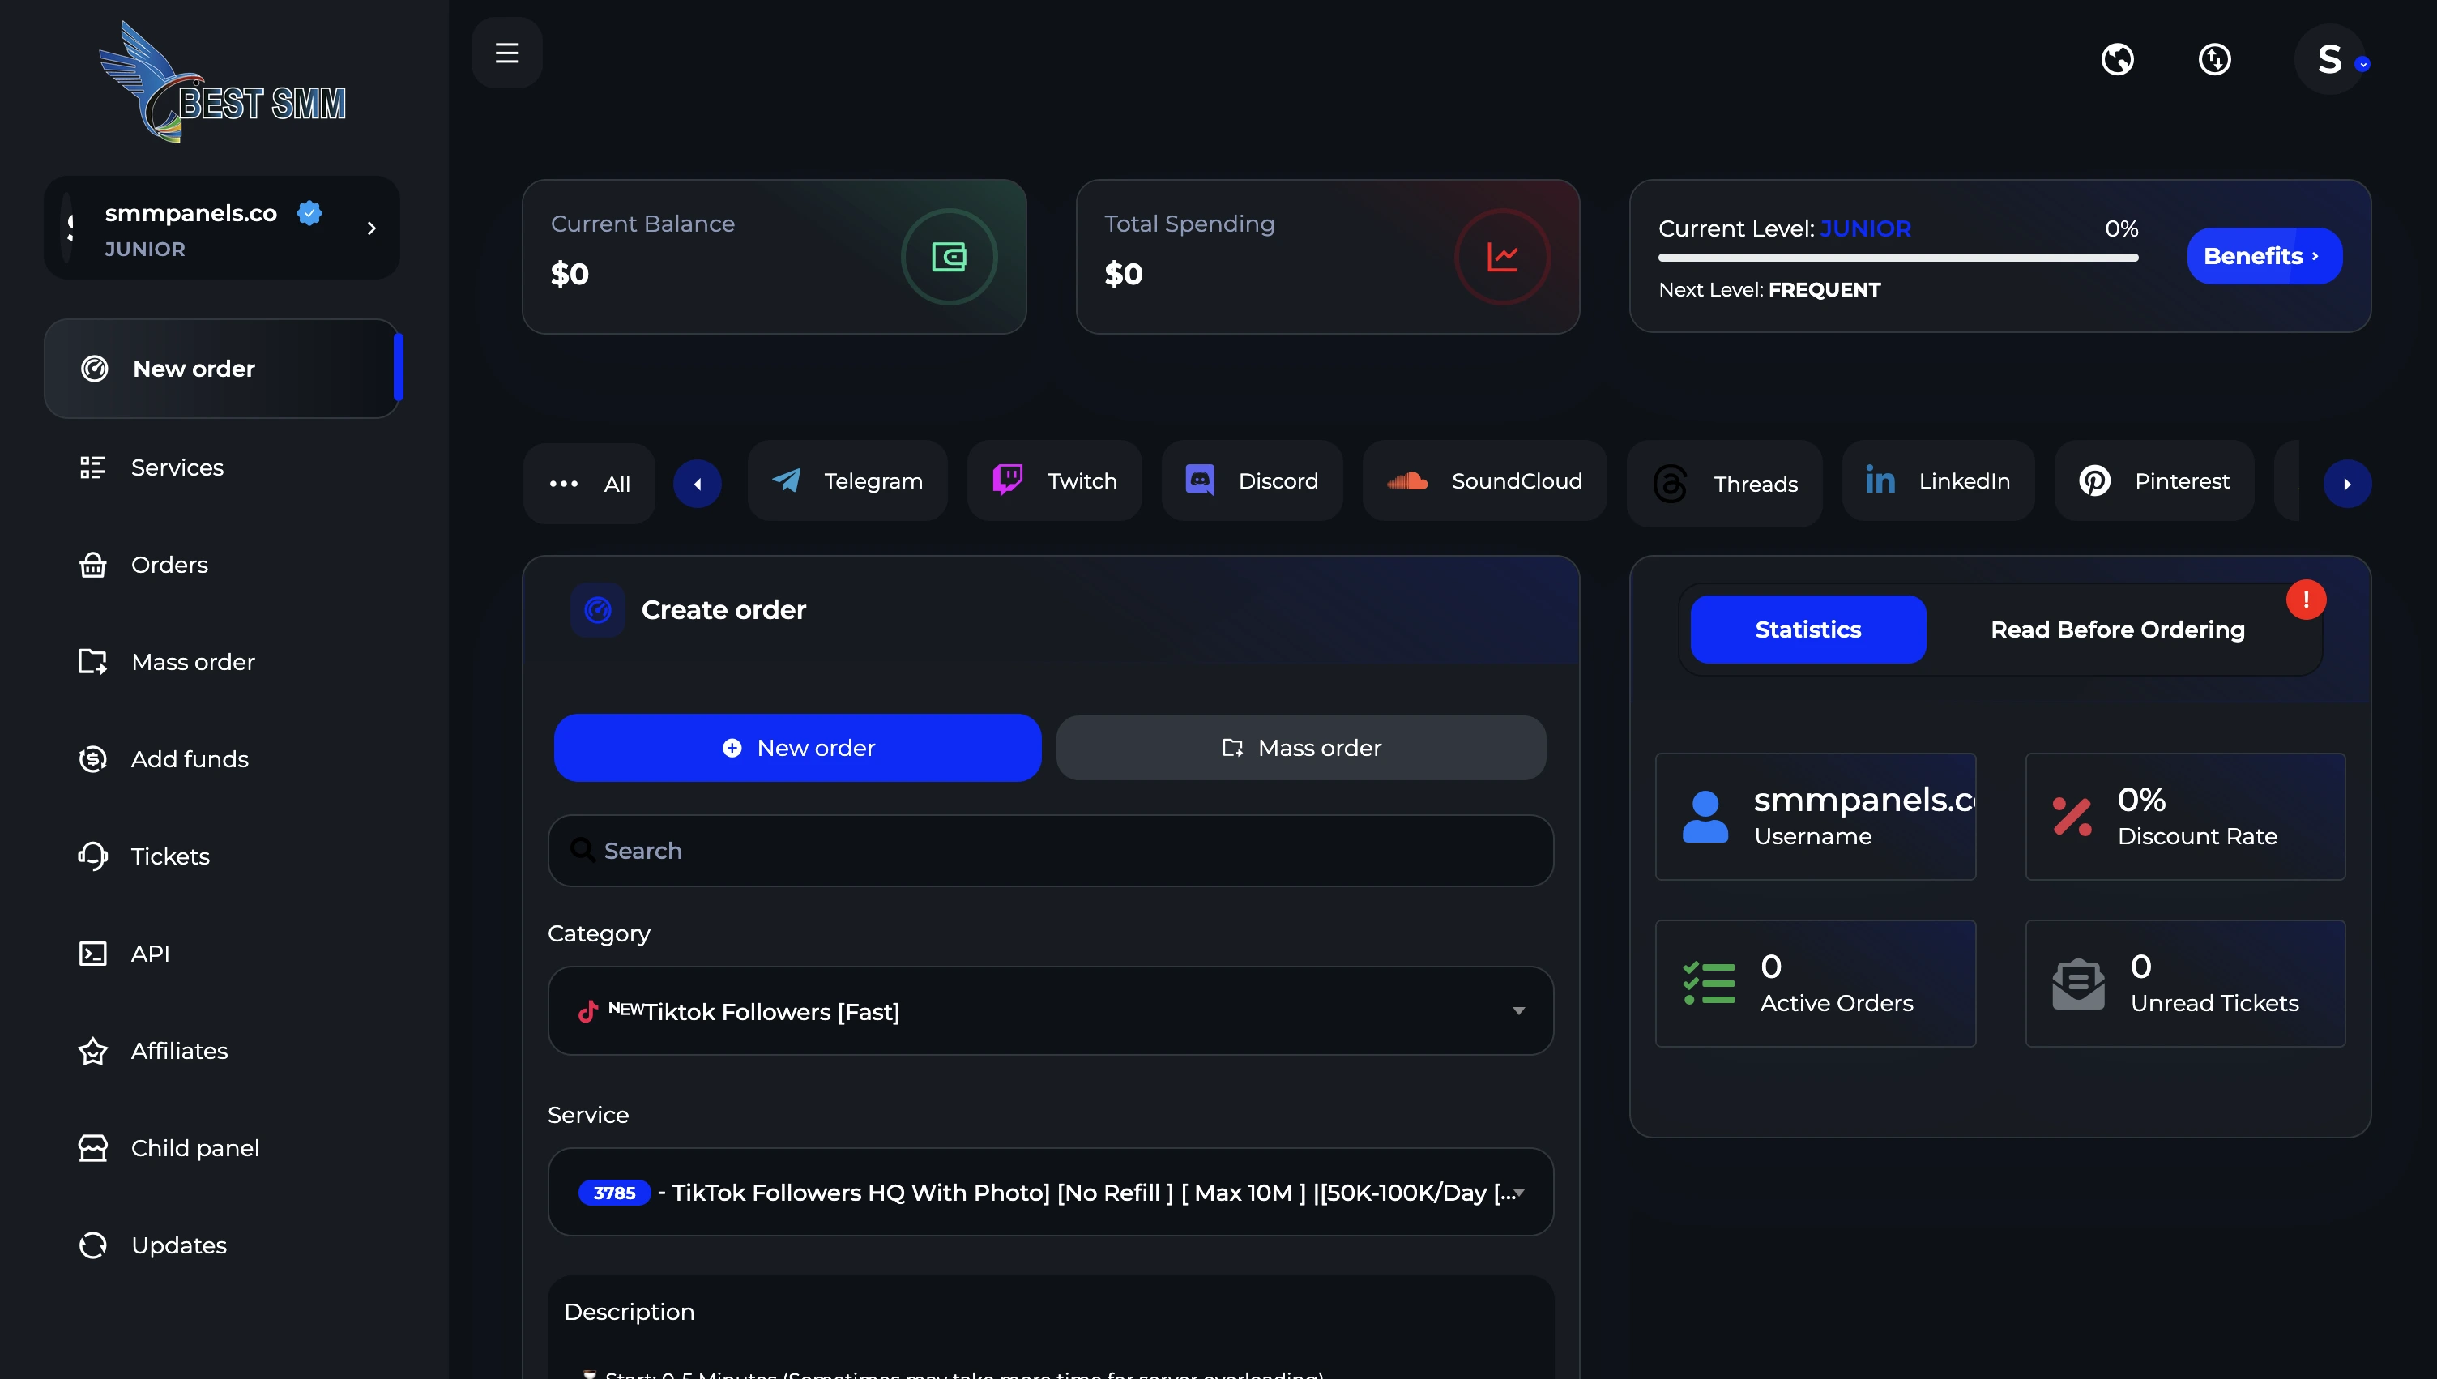The width and height of the screenshot is (2437, 1379).
Task: Switch to Mass order mode toggle
Action: tap(1301, 748)
